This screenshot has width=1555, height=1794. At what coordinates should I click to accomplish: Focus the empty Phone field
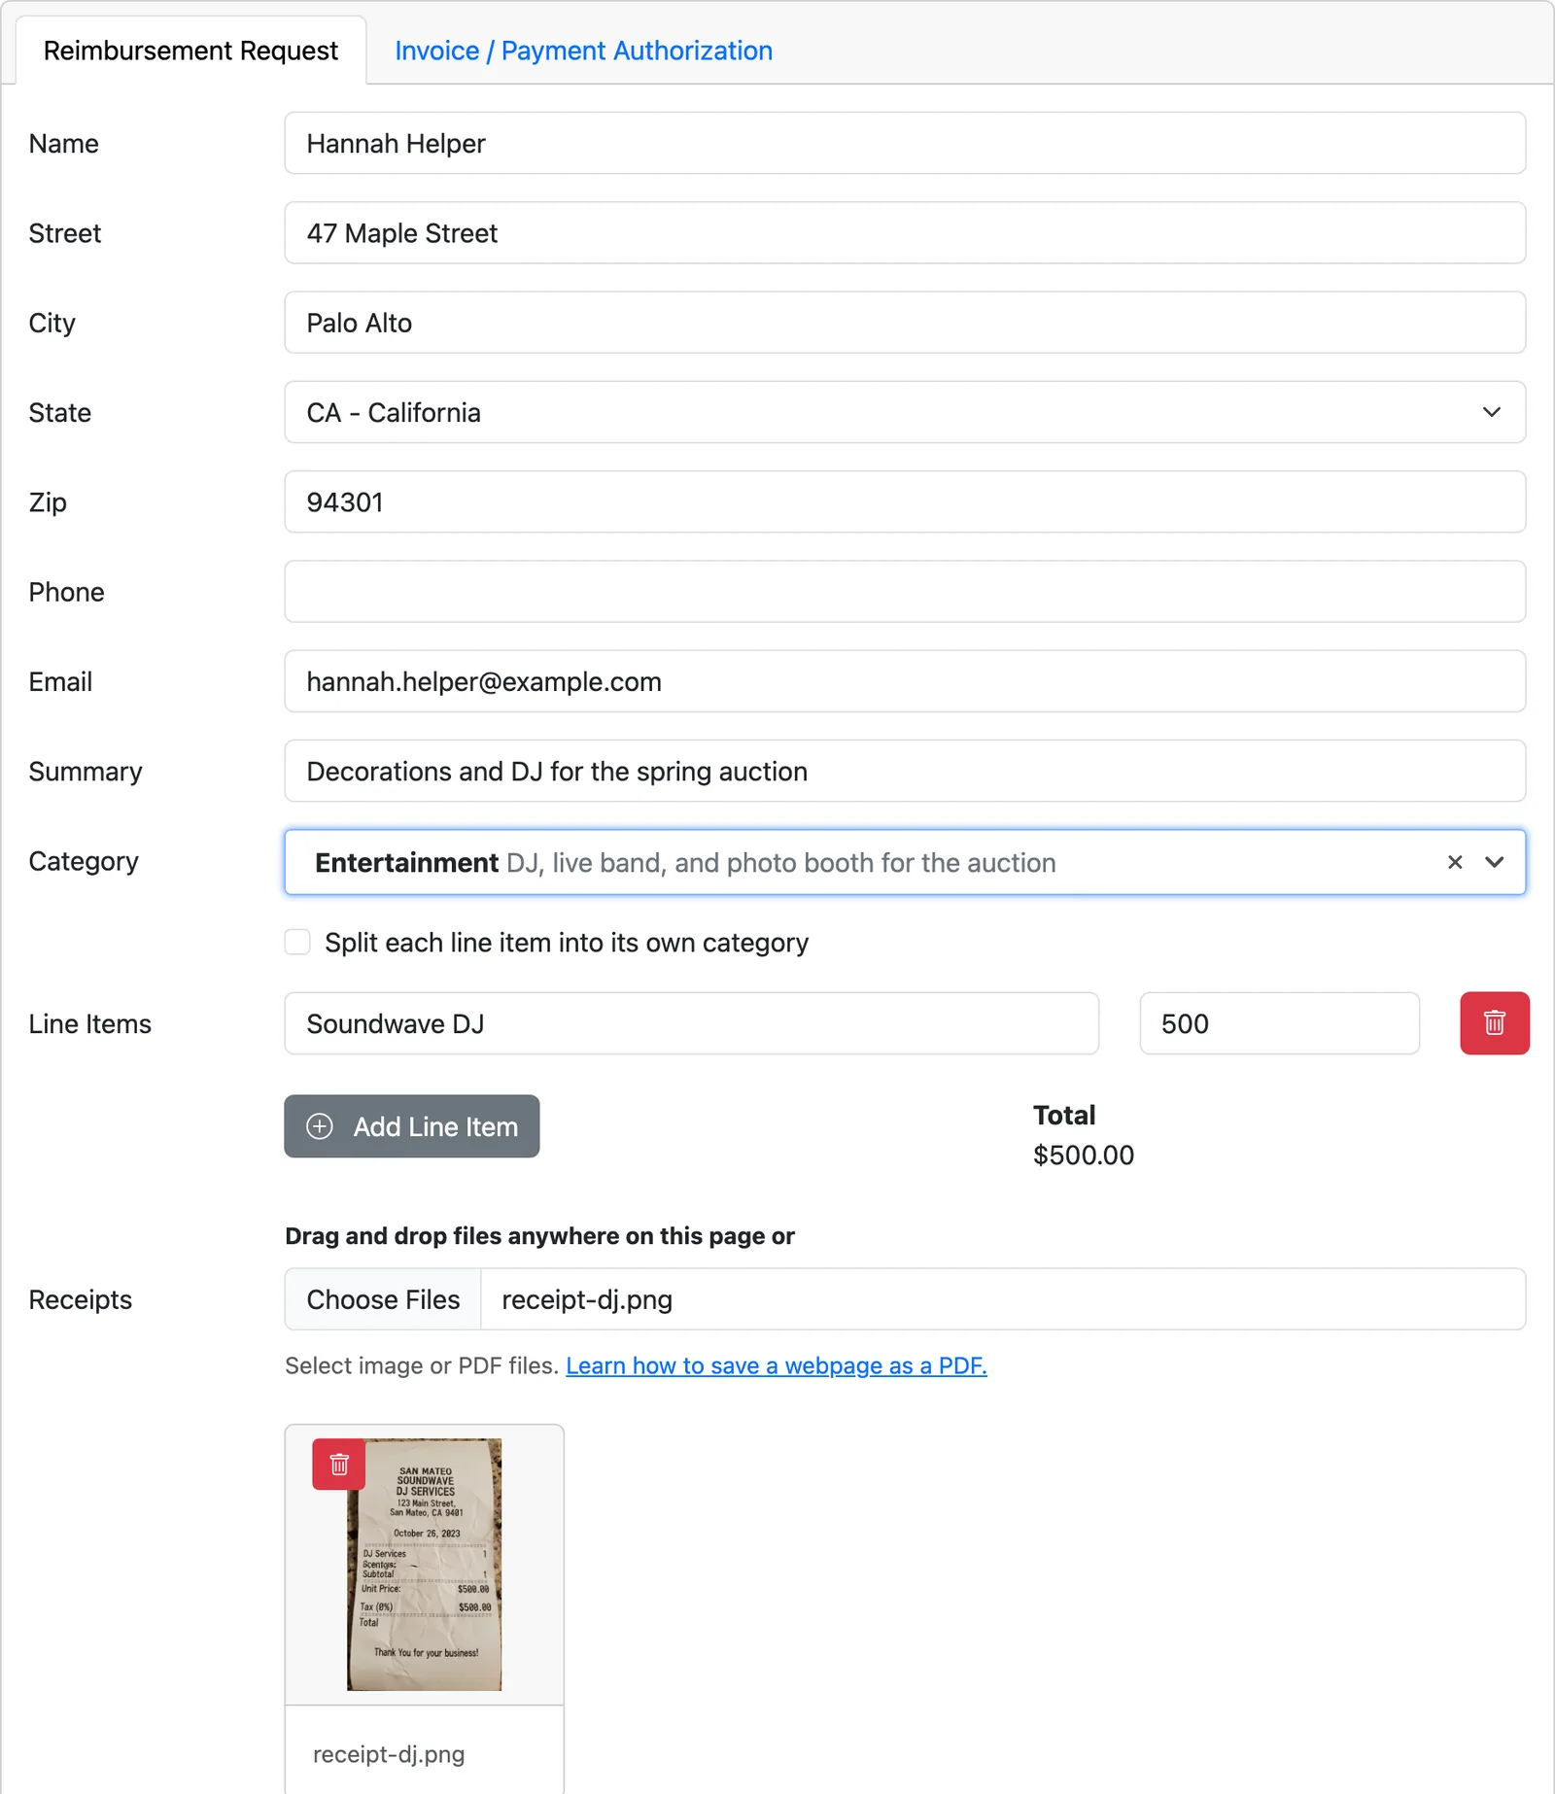[905, 592]
